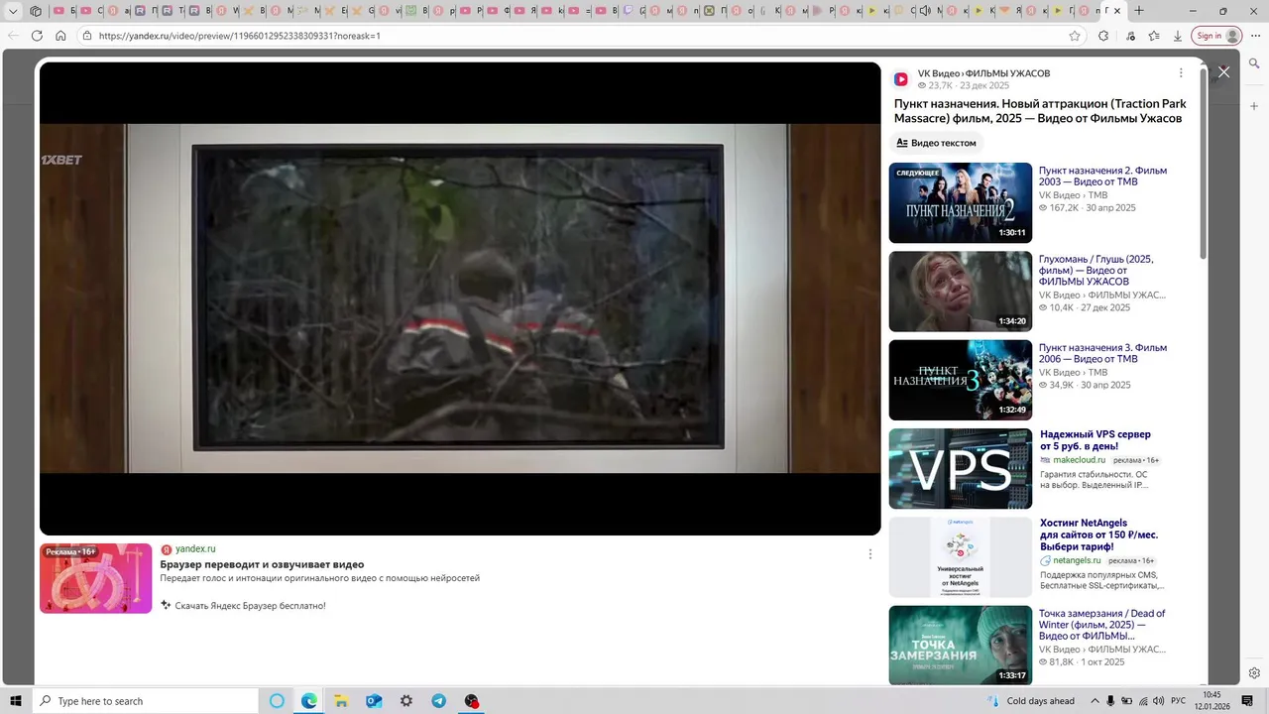This screenshot has width=1269, height=714.
Task: Visit makecloud.ru advertiser link
Action: (x=1079, y=460)
